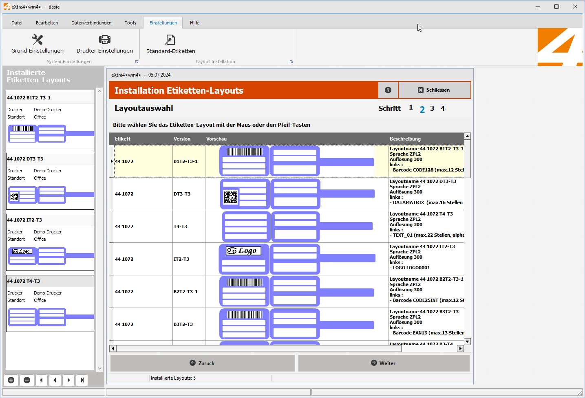Open the Datenverbindungen menu tab

point(91,23)
